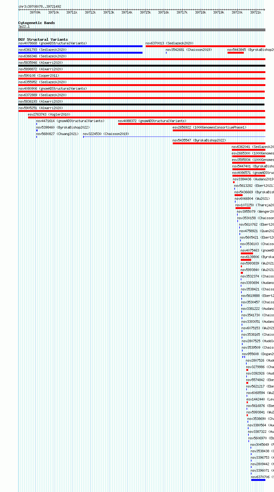274x492 pixels.
Task: Click nsv5435547 (ByrskaBishop2022) label
Action: click(199, 140)
